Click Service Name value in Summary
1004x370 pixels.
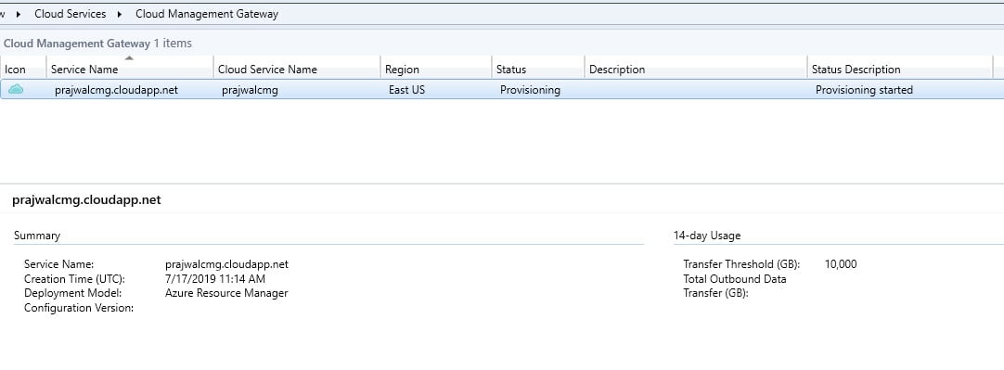[x=226, y=263]
